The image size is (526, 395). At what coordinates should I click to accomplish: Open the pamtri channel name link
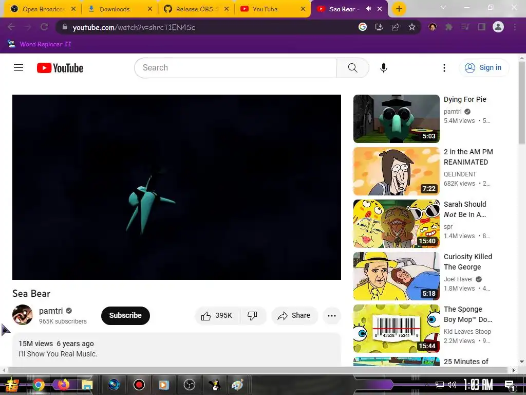[x=51, y=311]
